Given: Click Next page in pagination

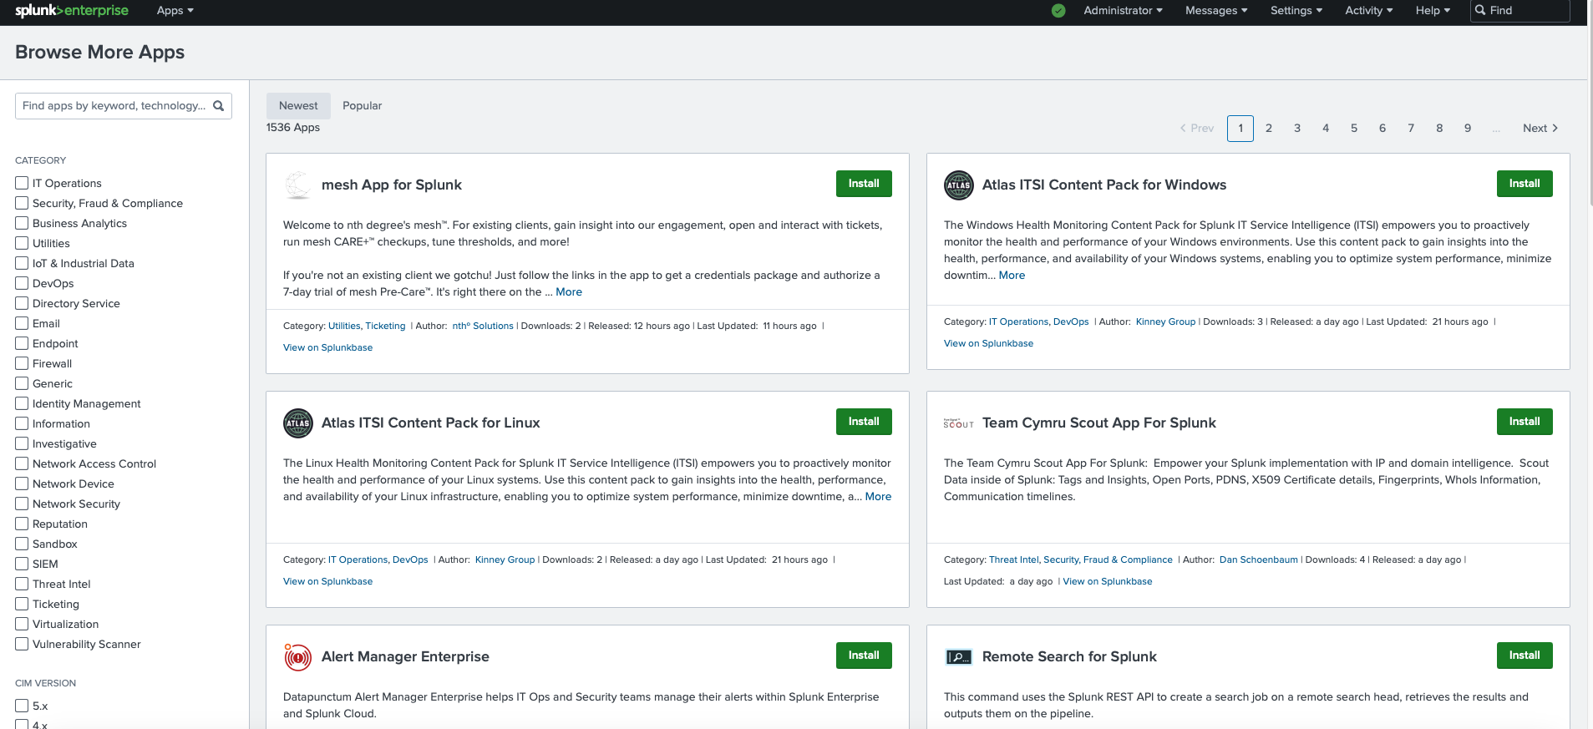Looking at the screenshot, I should 1540,129.
